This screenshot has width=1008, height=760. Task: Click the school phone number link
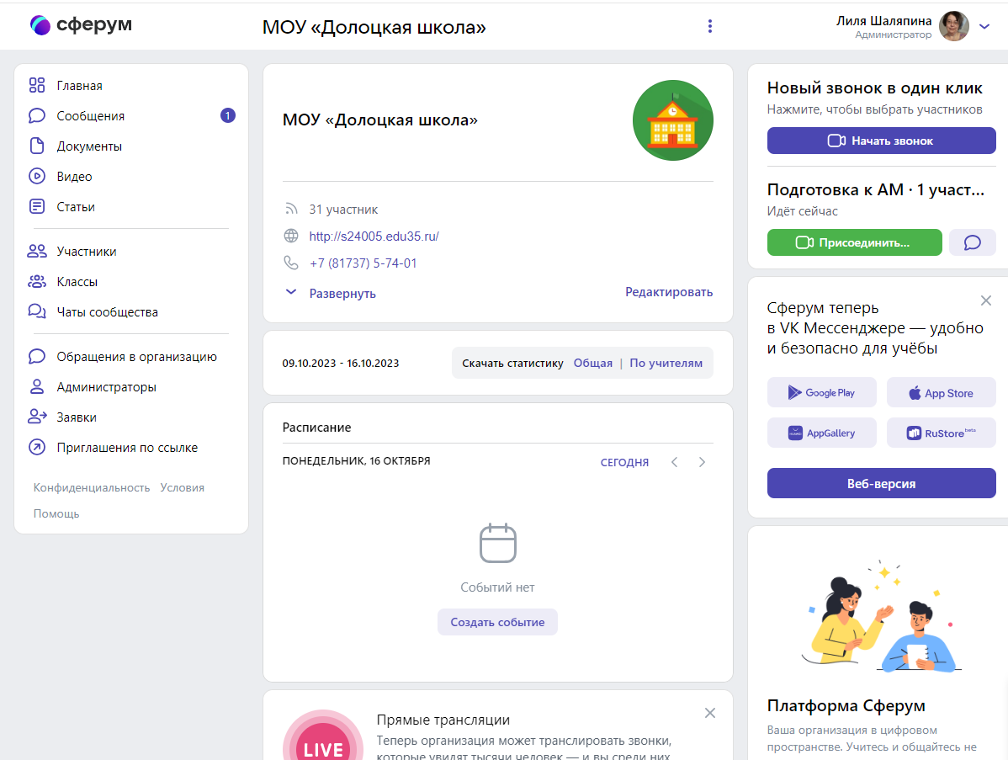(x=363, y=263)
